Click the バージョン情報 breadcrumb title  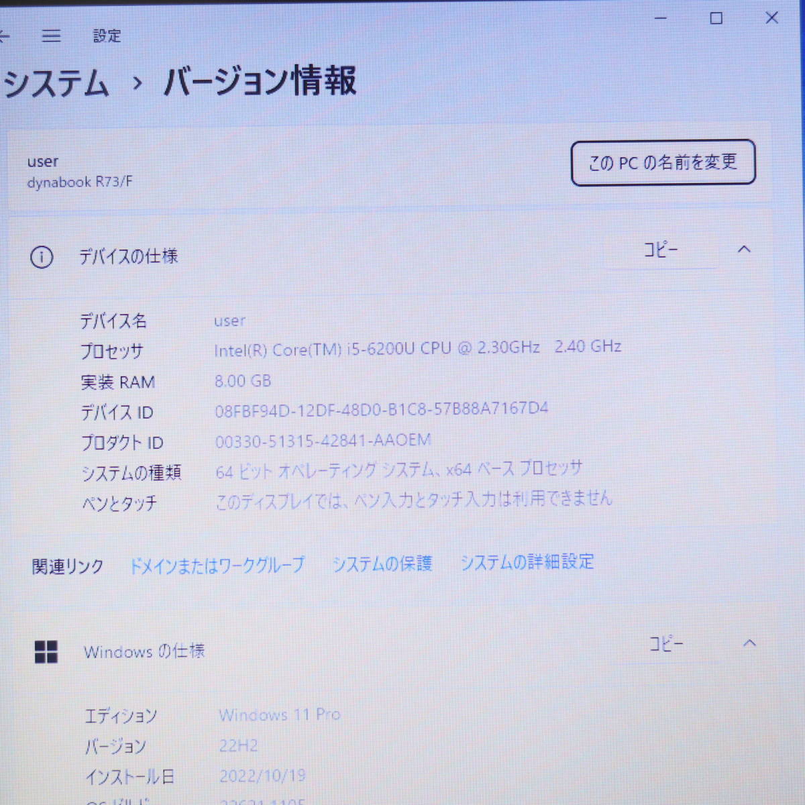coord(260,81)
